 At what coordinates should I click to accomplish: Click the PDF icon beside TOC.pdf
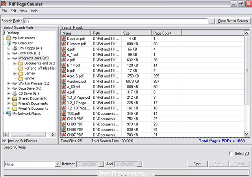(x=64, y=113)
